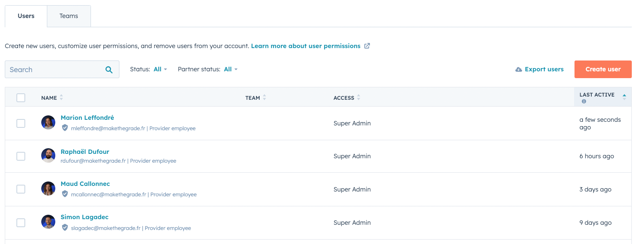
Task: Click Super Admin in Maud's row
Action: [x=352, y=190]
